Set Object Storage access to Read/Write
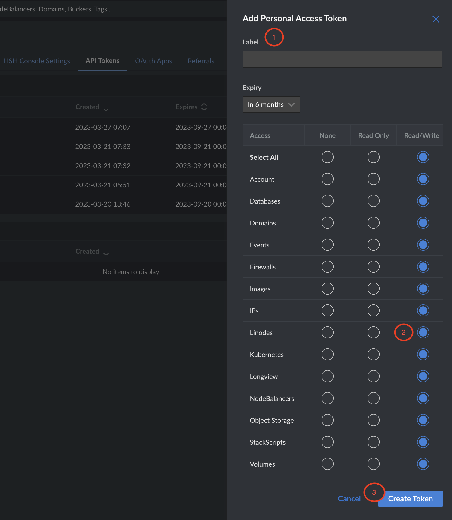The image size is (452, 520). click(423, 420)
